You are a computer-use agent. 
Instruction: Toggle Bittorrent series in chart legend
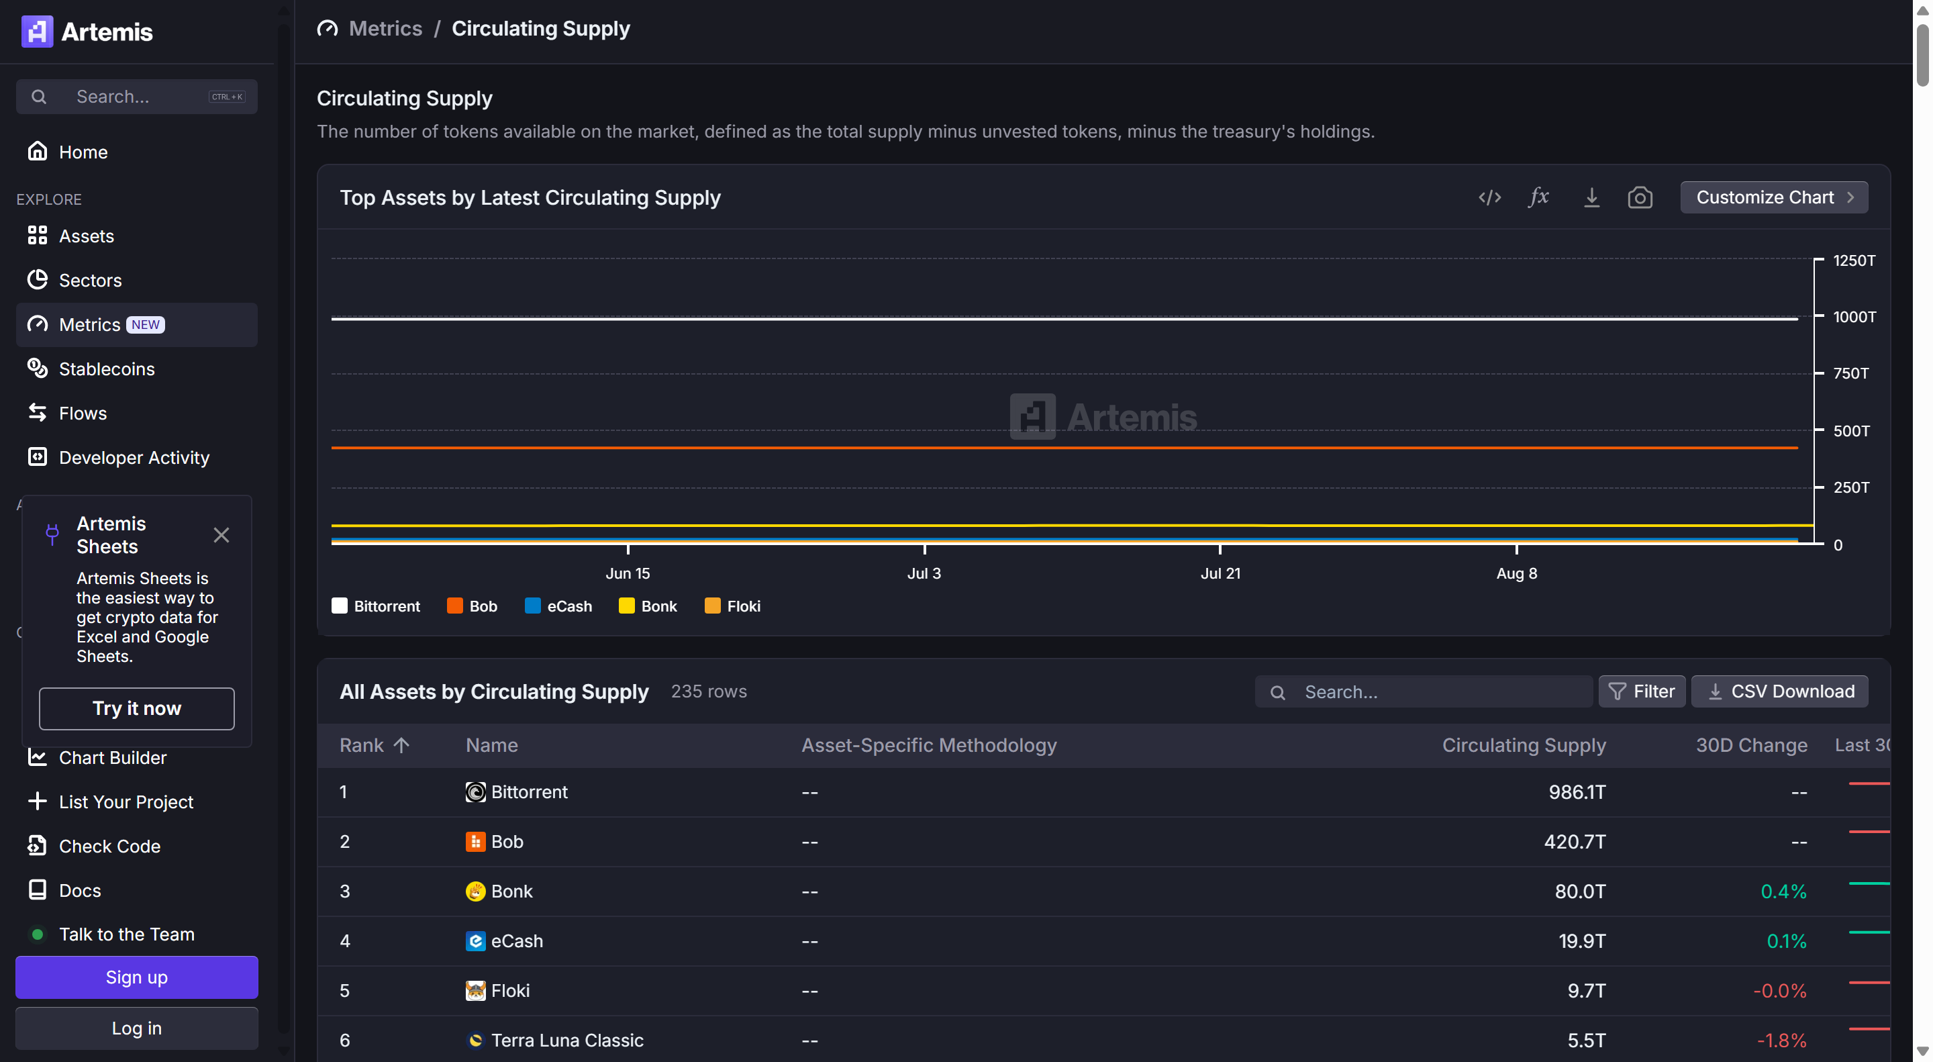click(x=376, y=606)
